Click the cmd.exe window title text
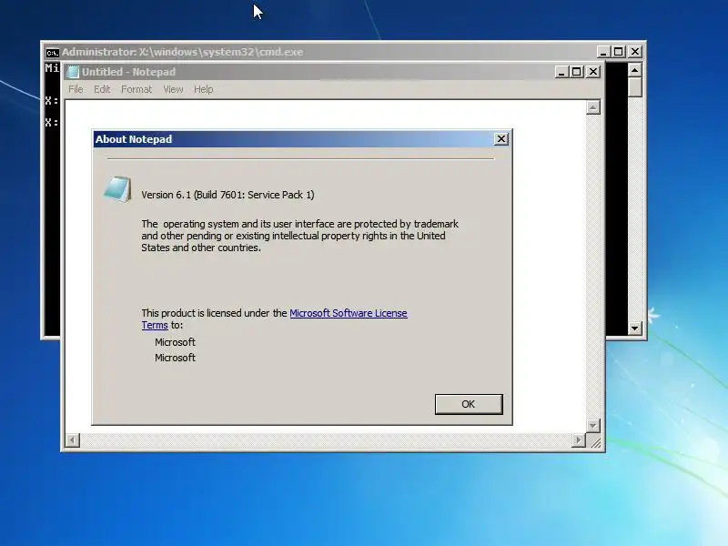The height and width of the screenshot is (546, 728). [183, 52]
